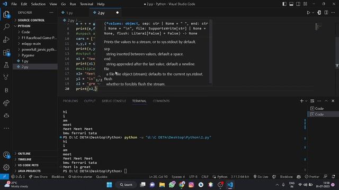Create a new terminal with plus
Viewport: 339px width, 190px height.
pos(301,101)
